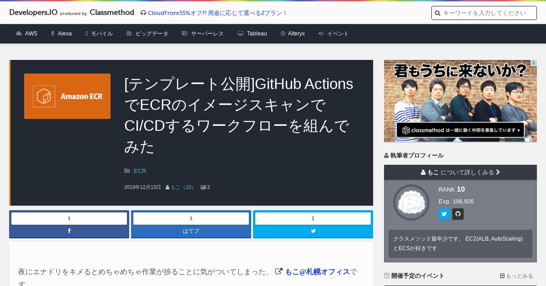This screenshot has height=286, width=546.
Task: Open the Classmethod recruiting banner ad
Action: (460, 101)
